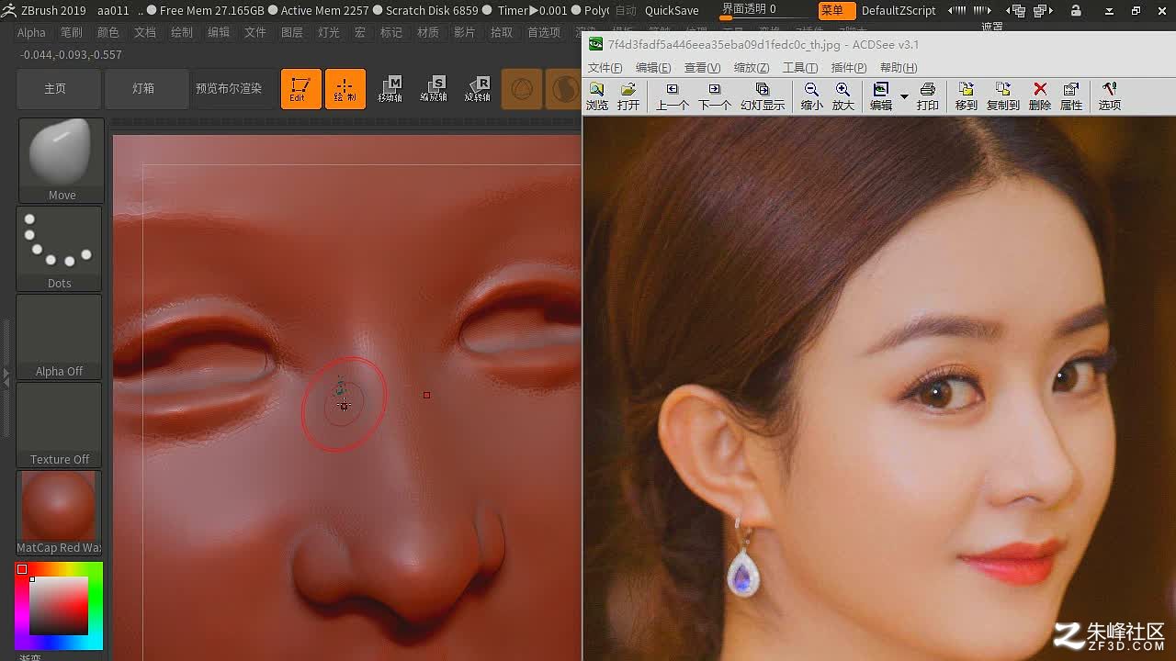Open the Alpha Off selector
The image size is (1176, 661).
click(59, 336)
